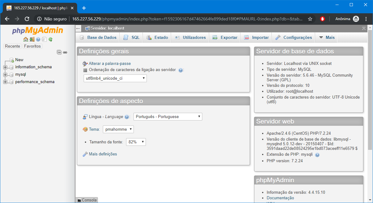The height and width of the screenshot is (203, 373).
Task: Click the help icon beside Extensão de PHP mysqli
Action: 317,155
